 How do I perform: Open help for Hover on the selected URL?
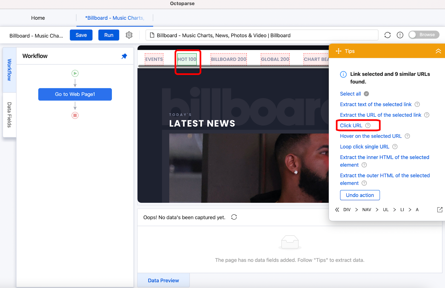click(x=407, y=136)
